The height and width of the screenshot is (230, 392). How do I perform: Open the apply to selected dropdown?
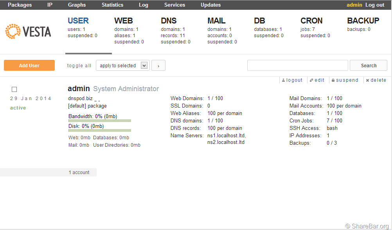(123, 66)
